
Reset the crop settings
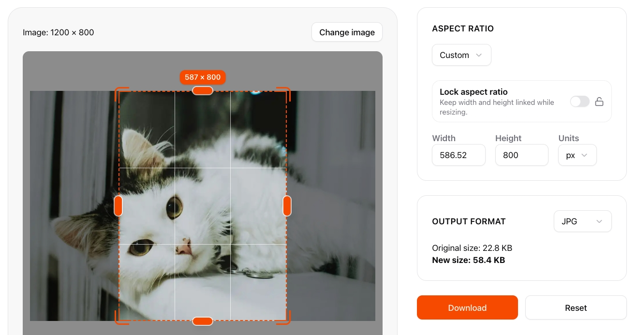point(576,308)
